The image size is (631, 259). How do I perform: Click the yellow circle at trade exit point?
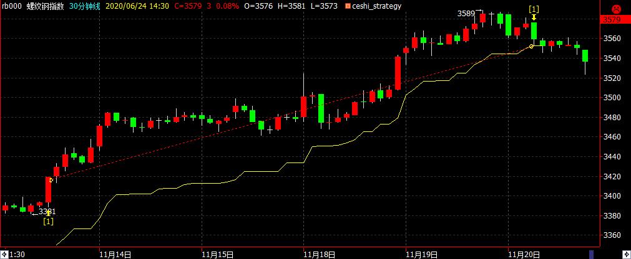click(x=532, y=46)
